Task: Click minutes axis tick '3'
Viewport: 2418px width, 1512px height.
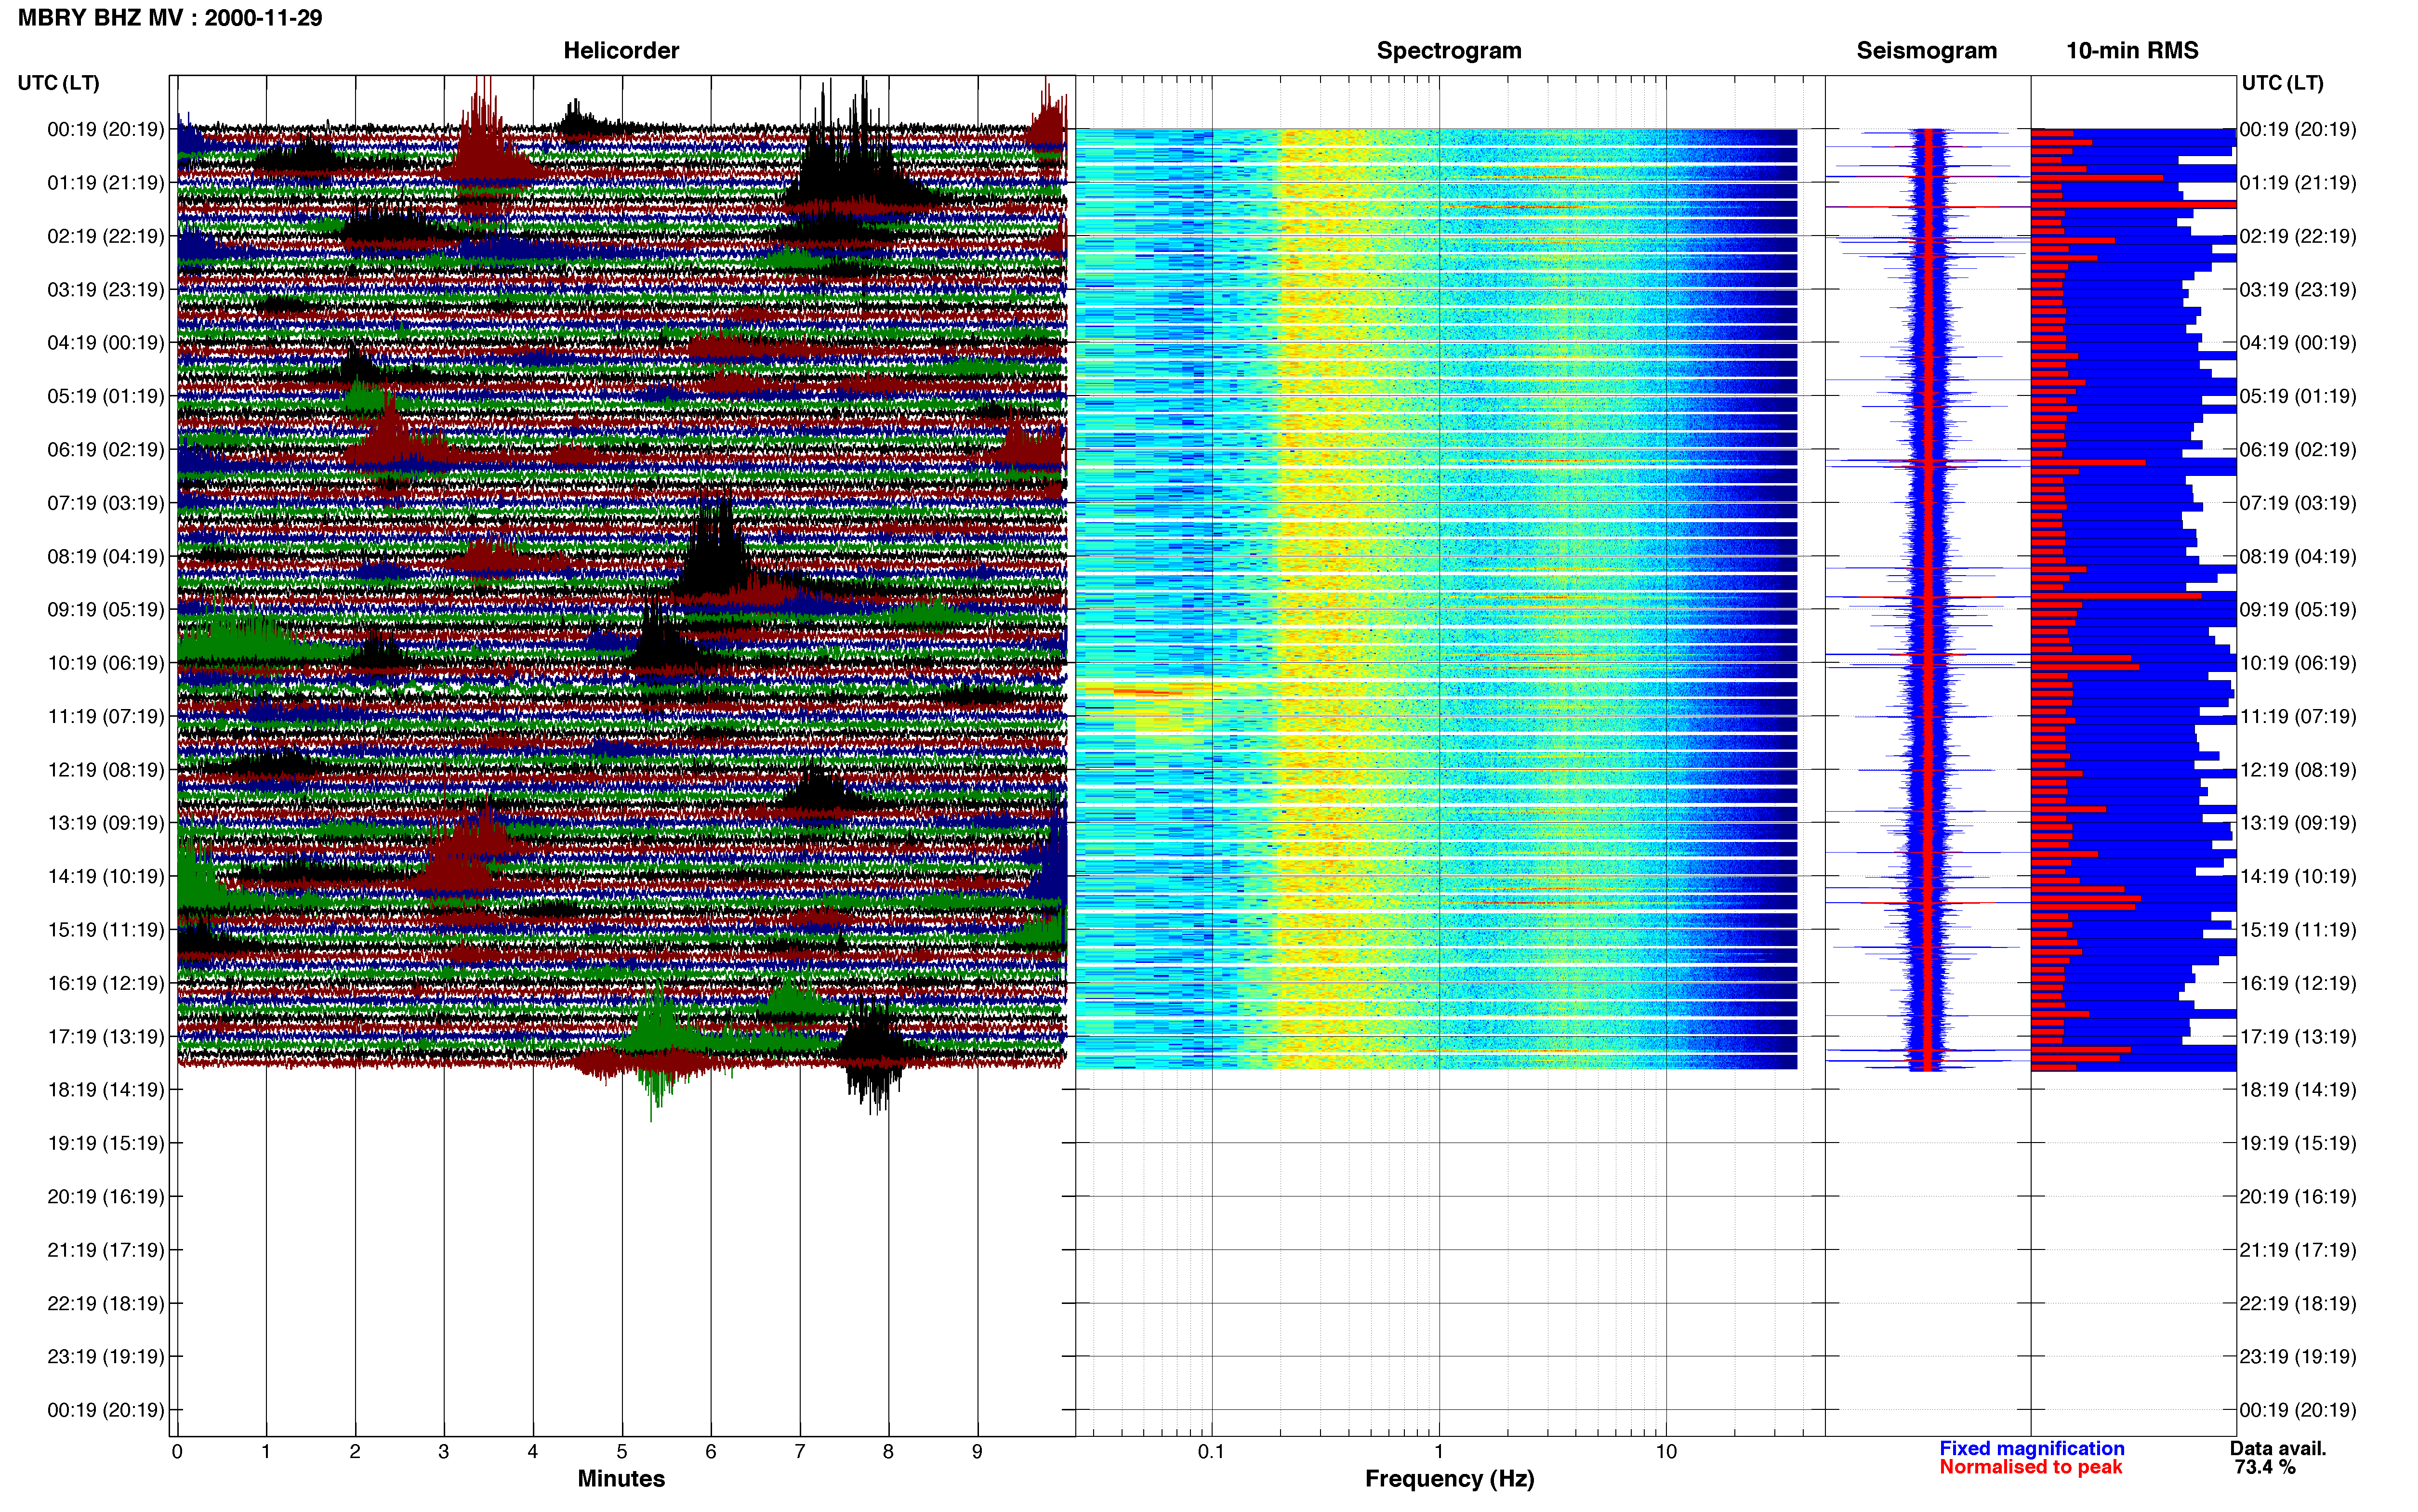Action: click(x=444, y=1451)
